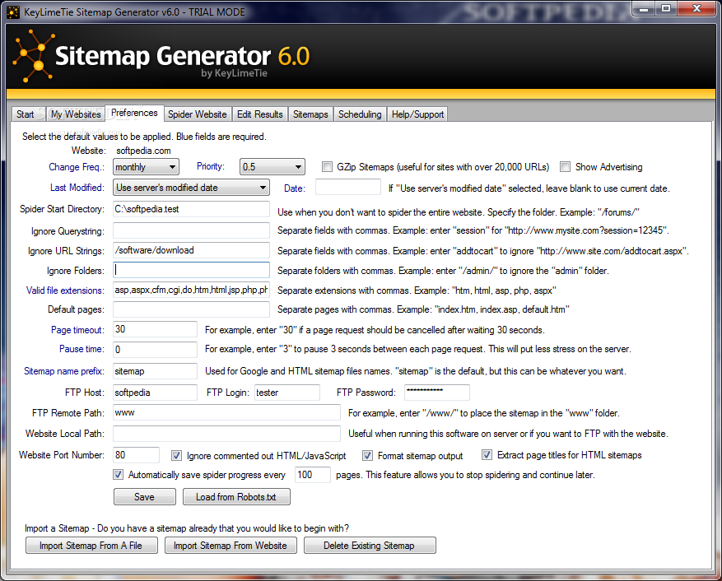Click the softpedia.com website value
Image resolution: width=722 pixels, height=581 pixels.
(143, 151)
